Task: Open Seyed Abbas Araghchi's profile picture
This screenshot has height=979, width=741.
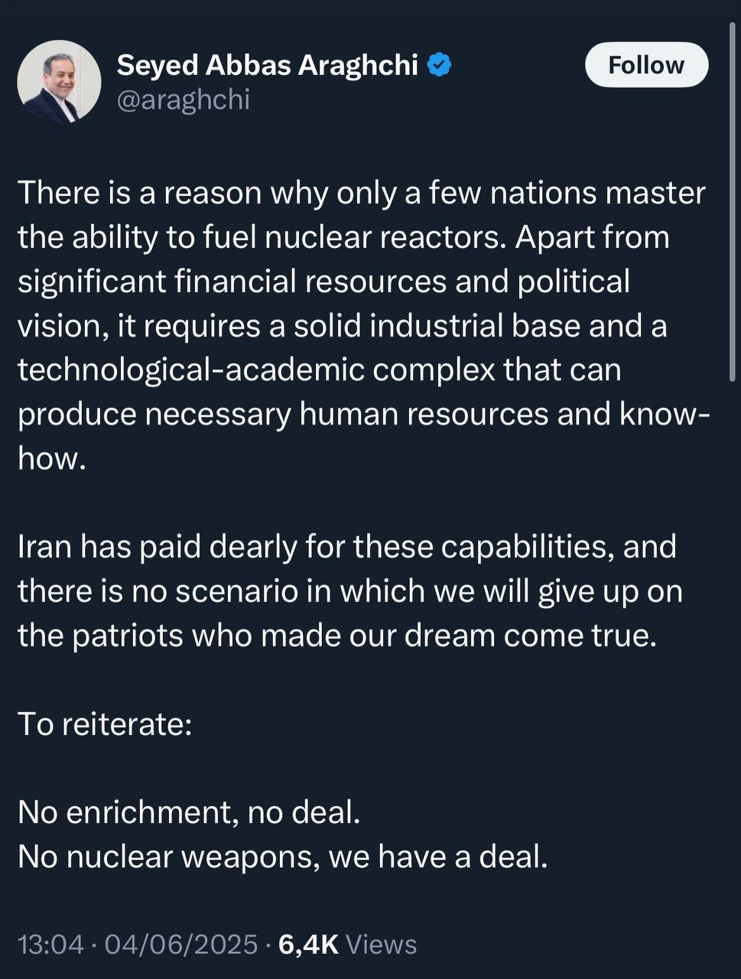Action: pyautogui.click(x=60, y=82)
